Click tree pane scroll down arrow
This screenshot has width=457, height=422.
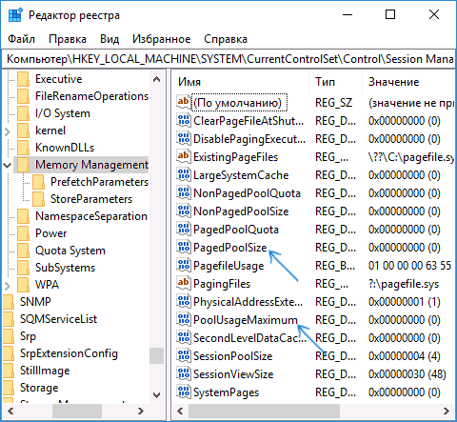[156, 395]
